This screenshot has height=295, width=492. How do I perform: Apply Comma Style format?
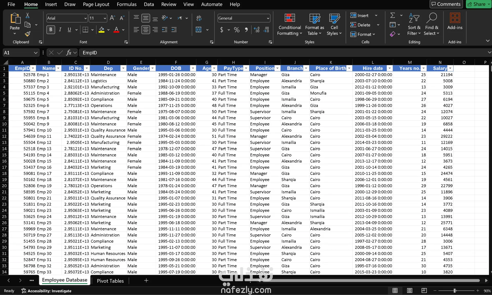pyautogui.click(x=246, y=30)
